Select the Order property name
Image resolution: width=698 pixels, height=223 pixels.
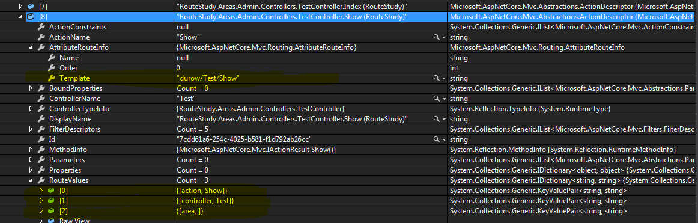(68, 68)
